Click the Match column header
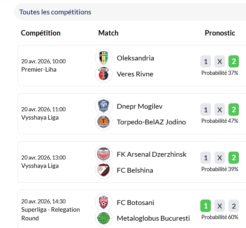This screenshot has width=246, height=228. tap(108, 33)
